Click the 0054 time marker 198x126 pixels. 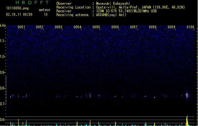[77, 27]
